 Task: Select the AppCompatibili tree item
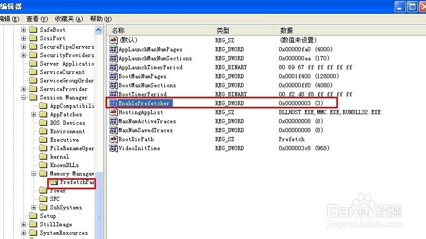click(72, 106)
